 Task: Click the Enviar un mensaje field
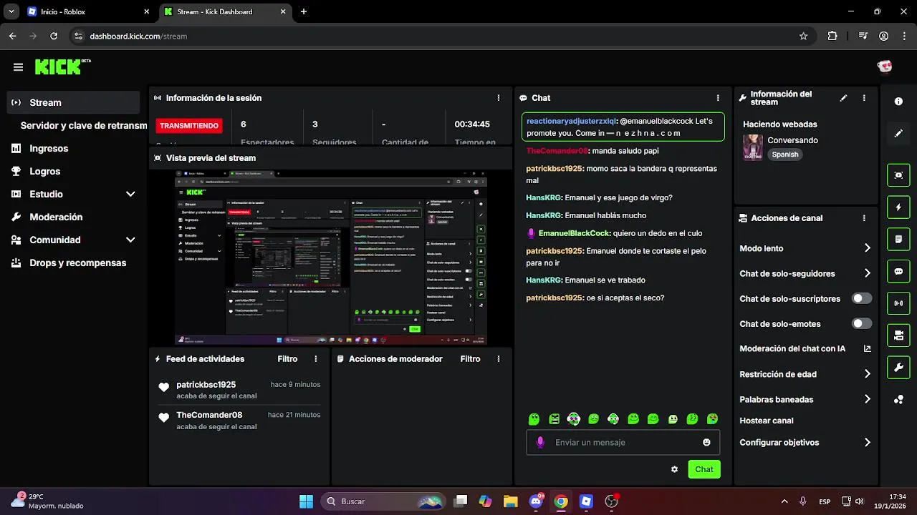click(623, 442)
